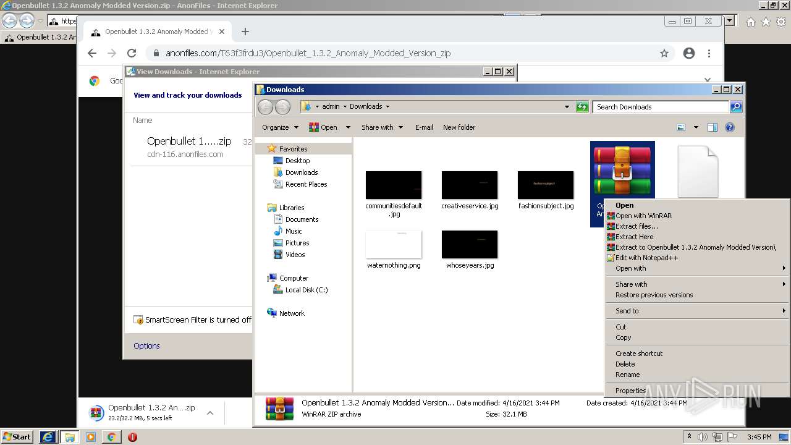Select Downloads in Favorites
791x445 pixels.
(301, 172)
